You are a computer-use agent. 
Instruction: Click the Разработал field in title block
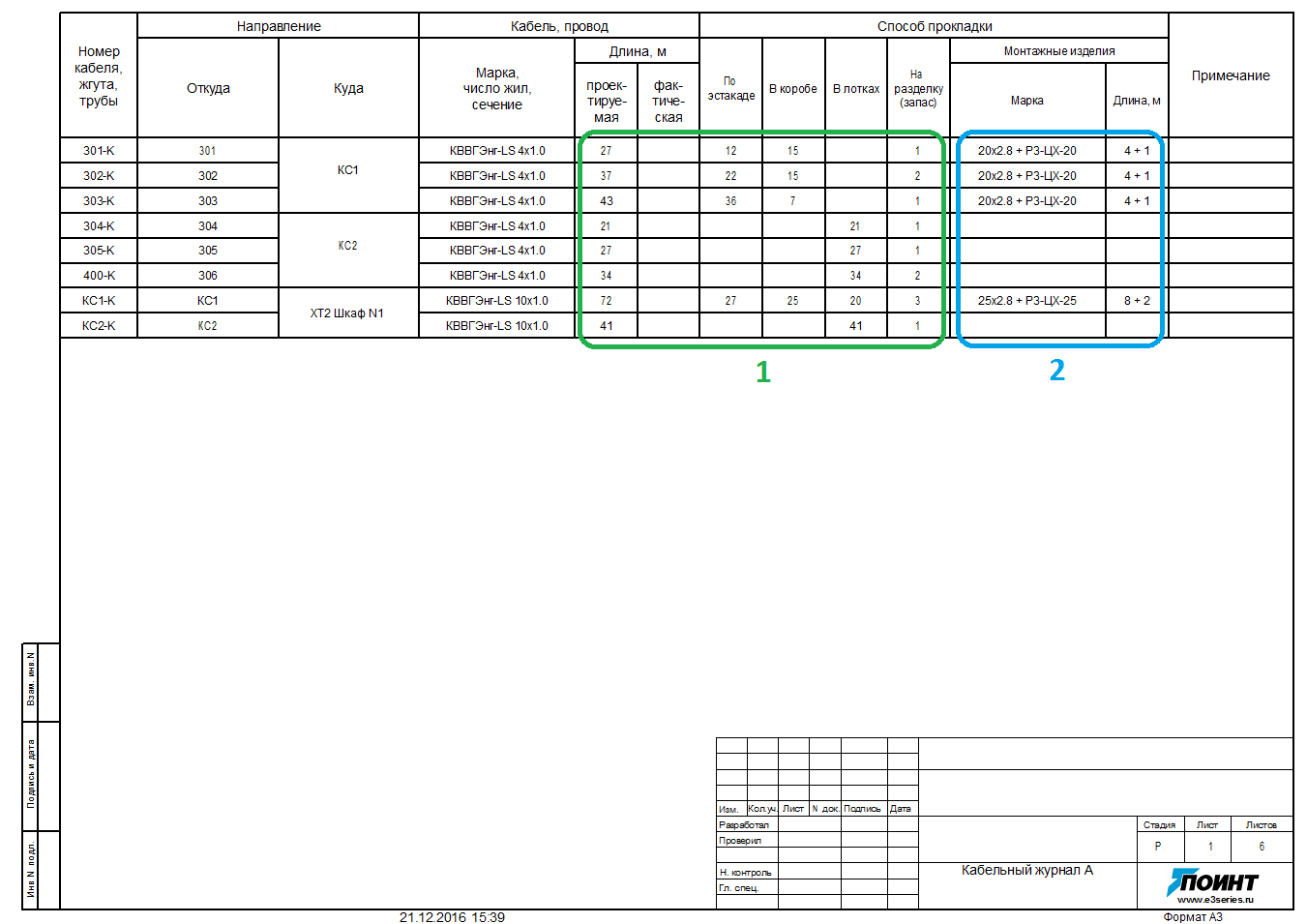[744, 825]
